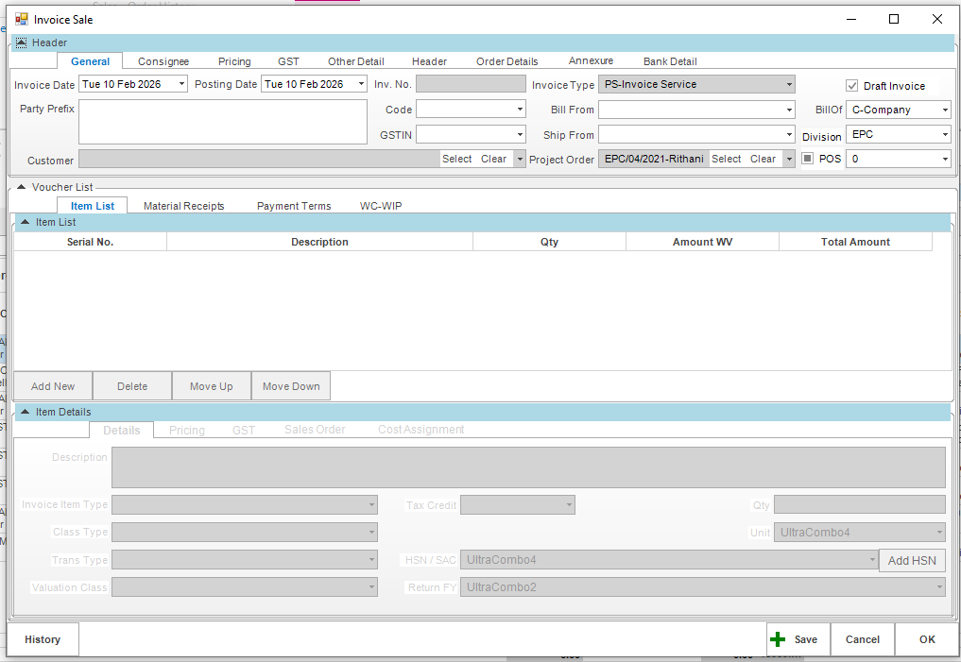Switch to the Bank Detail tab
This screenshot has width=961, height=662.
click(670, 61)
